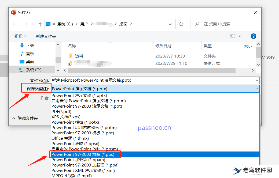Click the back navigation arrow
This screenshot has width=279, height=178.
tap(15, 24)
